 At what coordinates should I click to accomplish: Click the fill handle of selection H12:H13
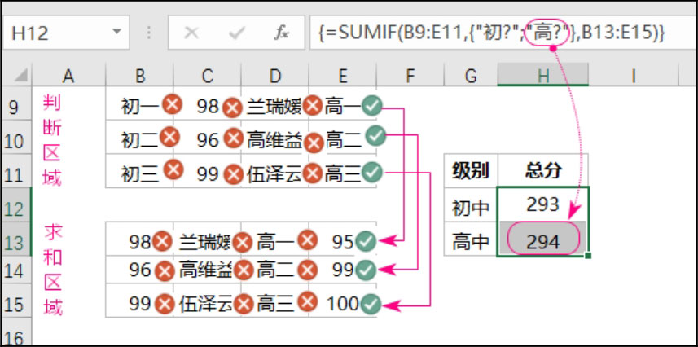pyautogui.click(x=588, y=256)
